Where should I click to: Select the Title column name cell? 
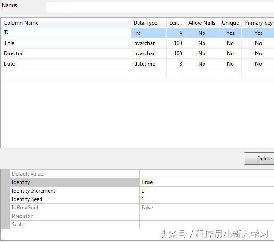(x=66, y=43)
